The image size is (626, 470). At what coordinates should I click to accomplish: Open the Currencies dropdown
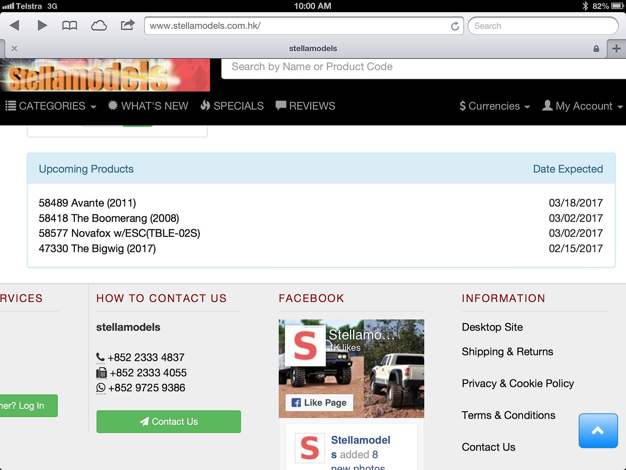pos(495,106)
